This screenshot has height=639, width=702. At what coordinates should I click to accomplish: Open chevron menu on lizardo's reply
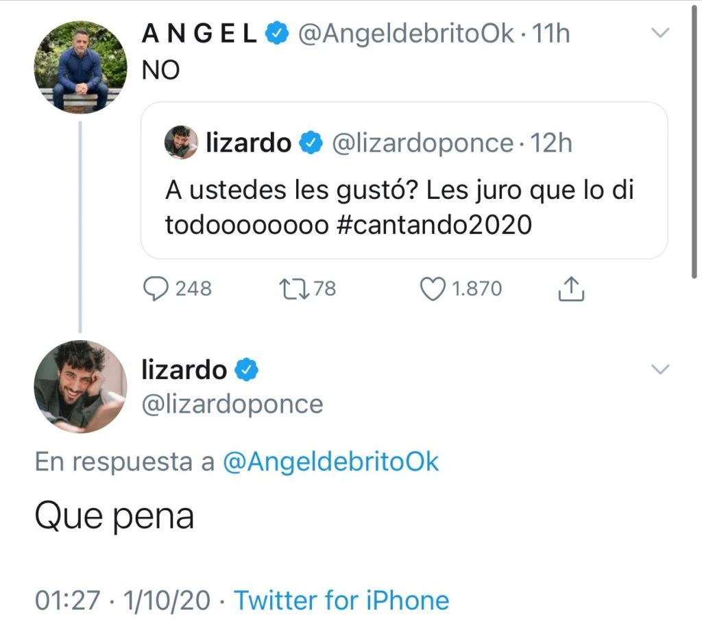[x=659, y=370]
